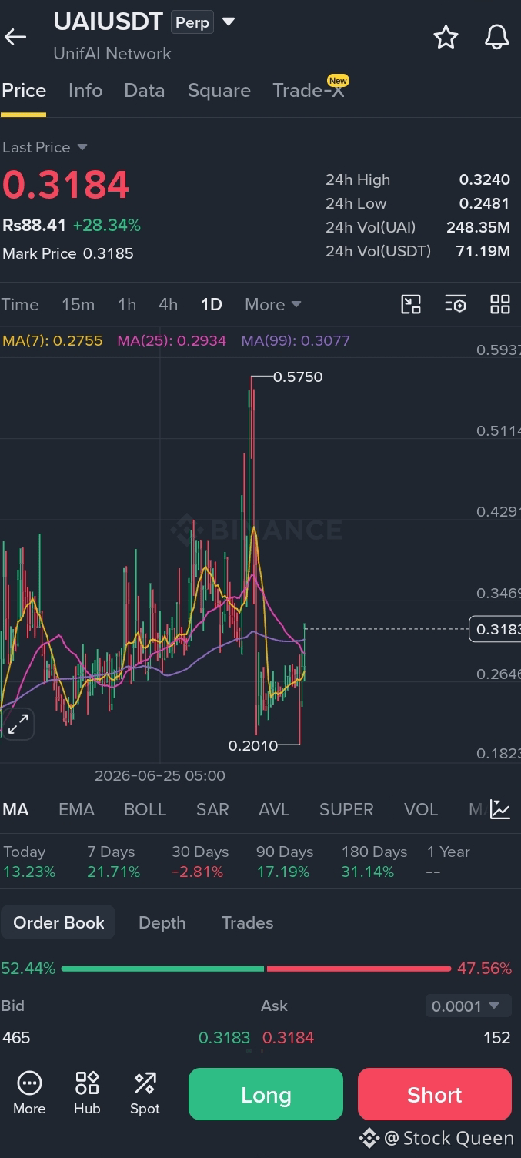This screenshot has height=1158, width=521.
Task: Tap the MA(7) value label
Action: pyautogui.click(x=52, y=340)
